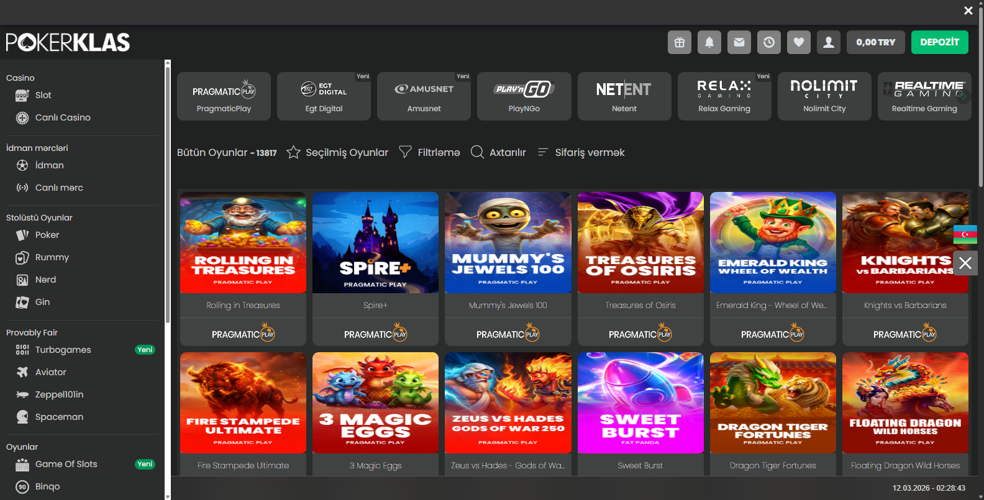The height and width of the screenshot is (500, 984).
Task: Select the Nolimit City provider tab
Action: (824, 96)
